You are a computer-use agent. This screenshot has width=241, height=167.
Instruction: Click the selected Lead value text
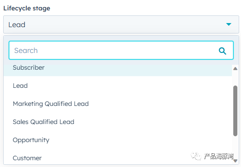click(x=17, y=25)
